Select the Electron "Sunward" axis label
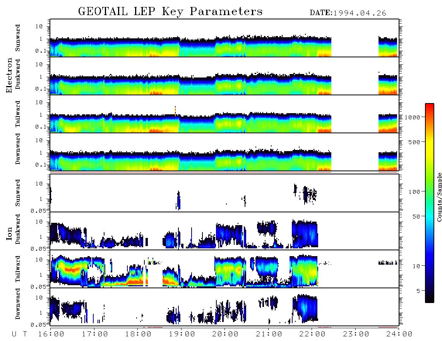This screenshot has width=442, height=341. coord(18,38)
